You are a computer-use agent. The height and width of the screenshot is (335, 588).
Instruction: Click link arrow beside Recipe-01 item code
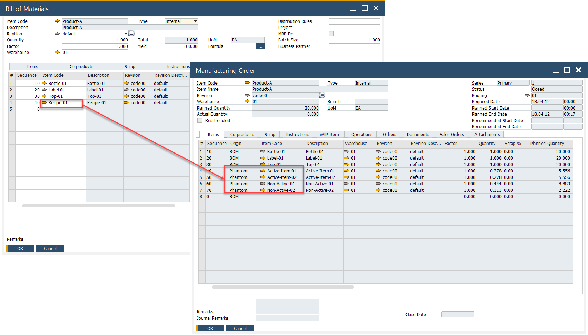pos(44,102)
